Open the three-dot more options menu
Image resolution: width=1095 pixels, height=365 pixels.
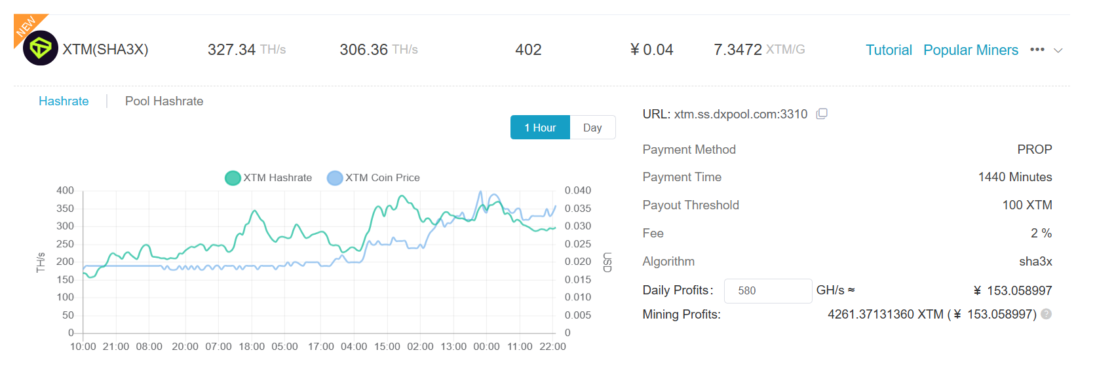point(1037,50)
